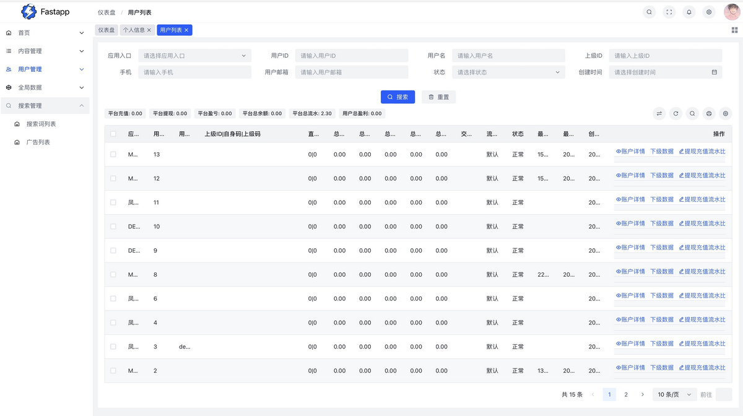Click the 广告列表 item icon
This screenshot has height=416, width=743.
(x=17, y=142)
